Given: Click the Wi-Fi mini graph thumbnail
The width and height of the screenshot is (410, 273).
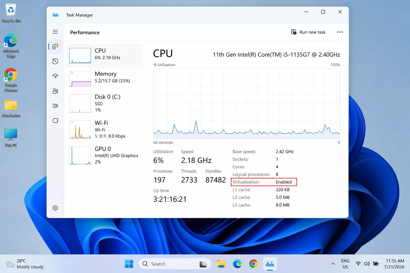Looking at the screenshot, I should click(x=80, y=129).
